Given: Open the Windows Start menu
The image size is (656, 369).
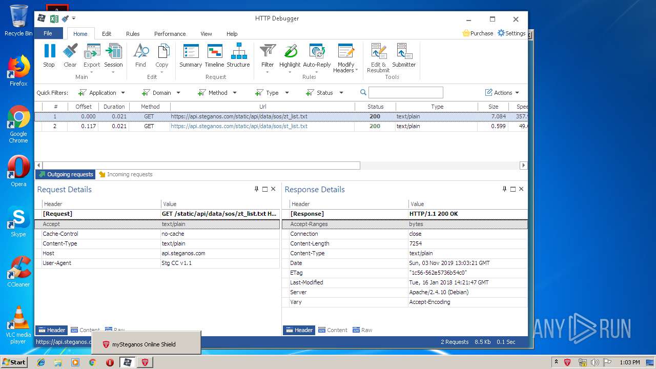Looking at the screenshot, I should point(14,362).
